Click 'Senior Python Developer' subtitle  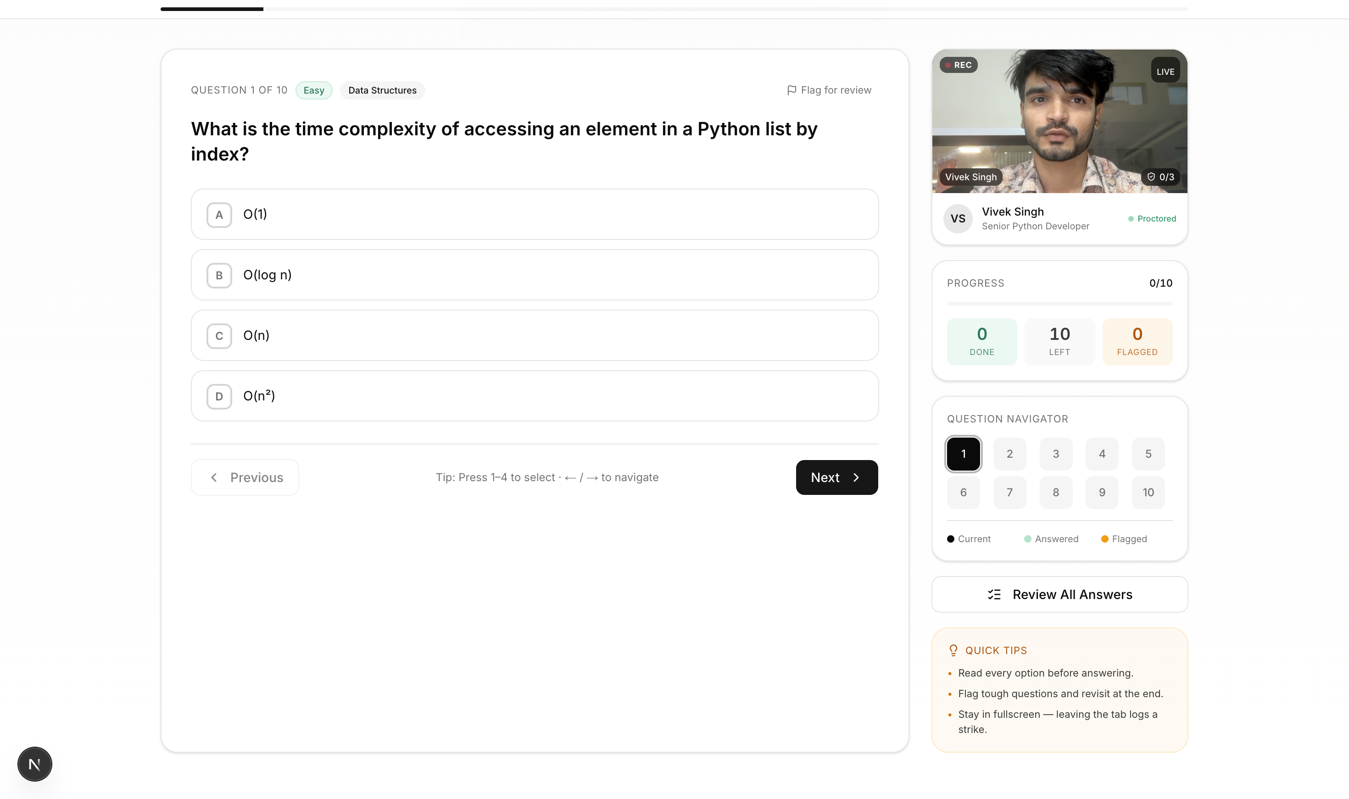coord(1035,226)
